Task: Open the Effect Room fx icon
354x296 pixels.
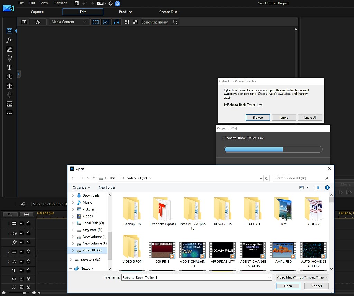Action: 9,40
